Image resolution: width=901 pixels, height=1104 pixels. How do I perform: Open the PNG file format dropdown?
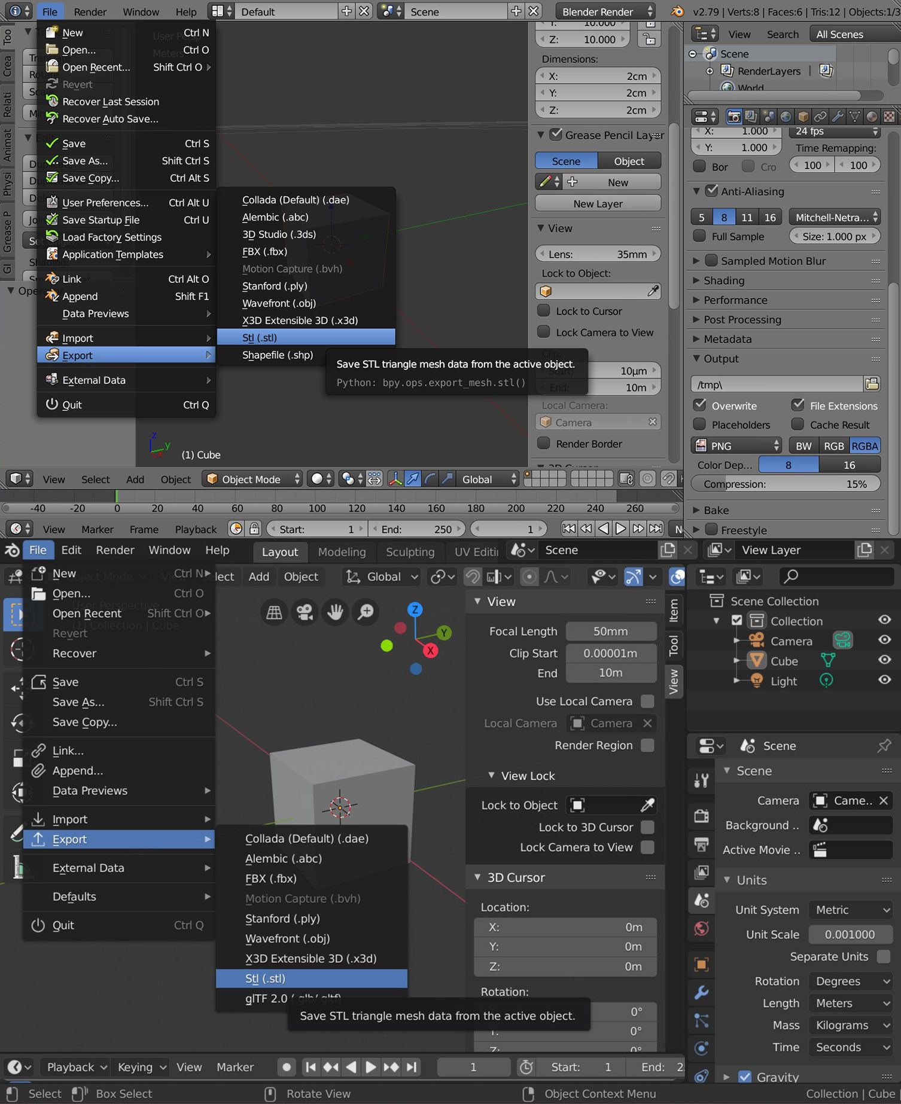(x=736, y=446)
